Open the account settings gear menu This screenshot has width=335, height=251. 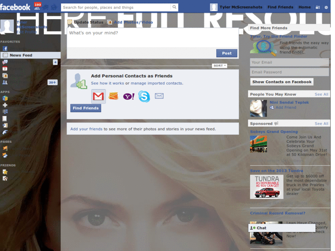point(326,7)
